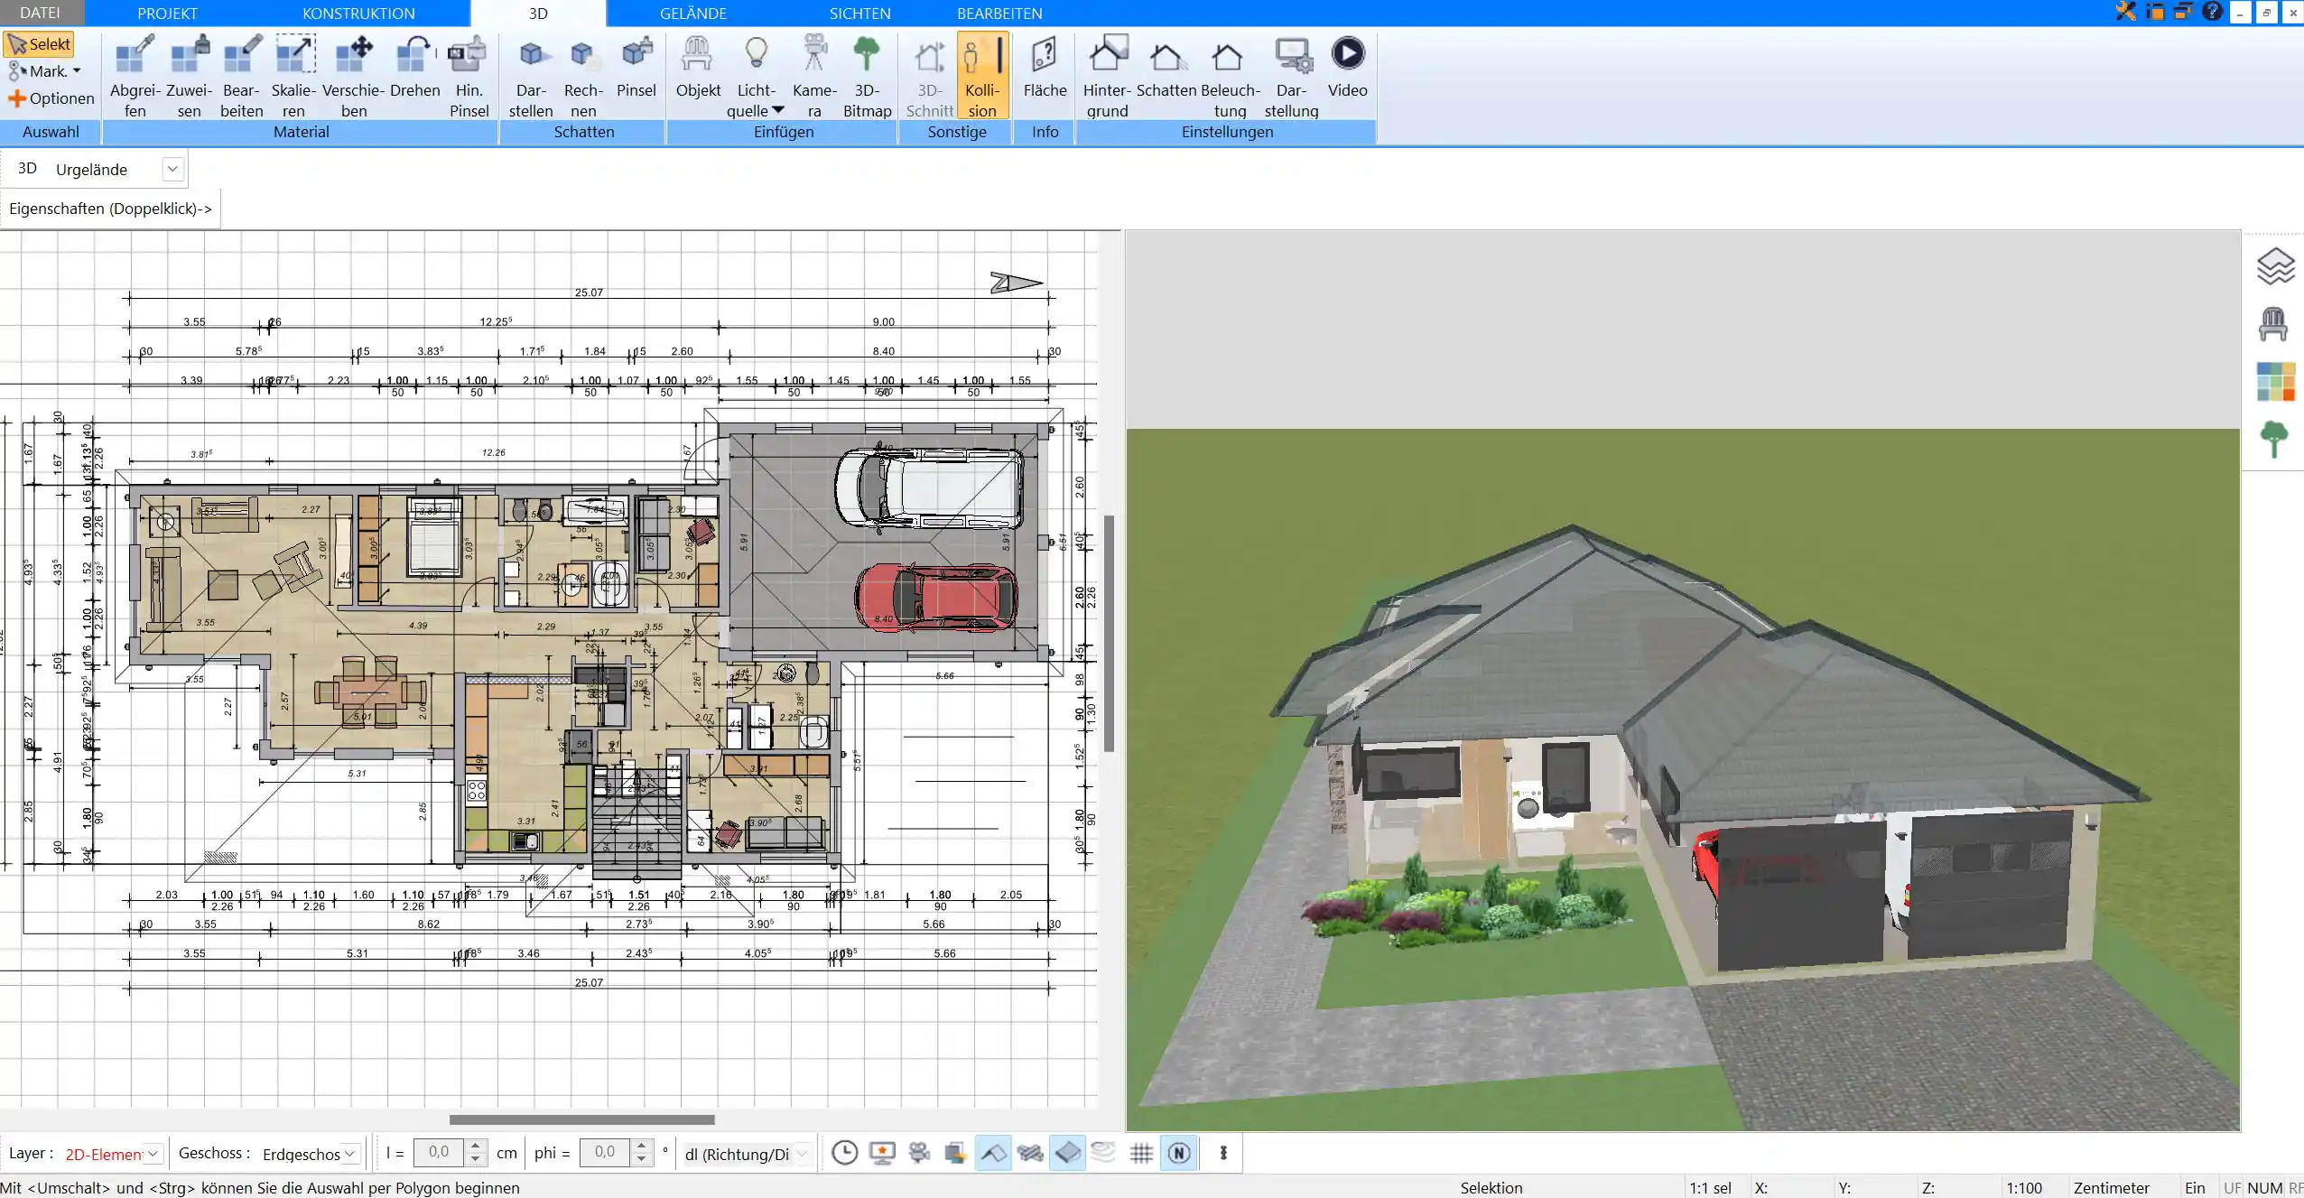Open the KONSTRUKTION ribbon tab
The image size is (2304, 1198).
click(x=357, y=14)
